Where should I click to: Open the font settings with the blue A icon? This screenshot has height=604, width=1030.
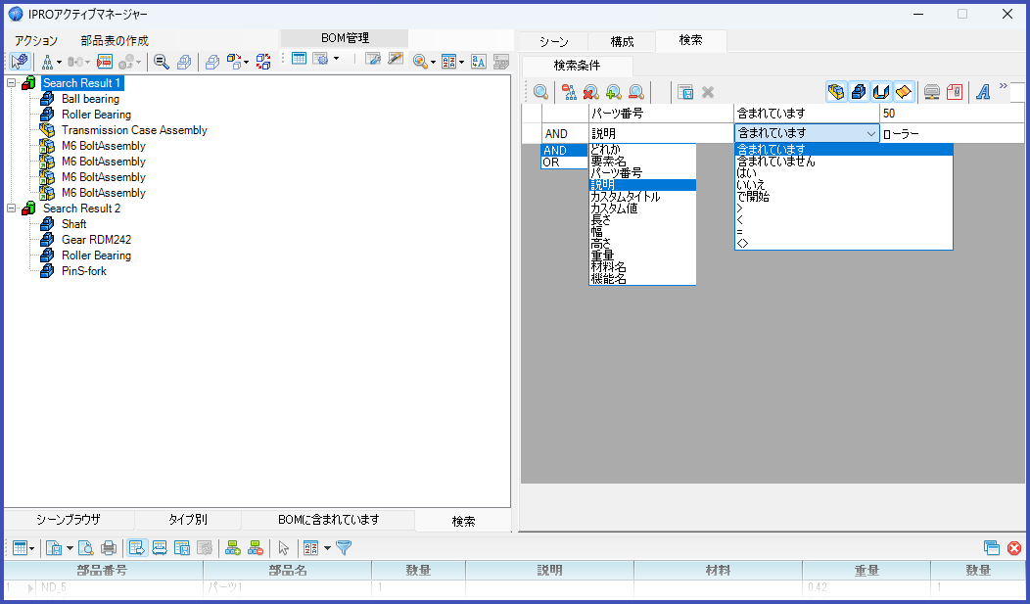(983, 90)
